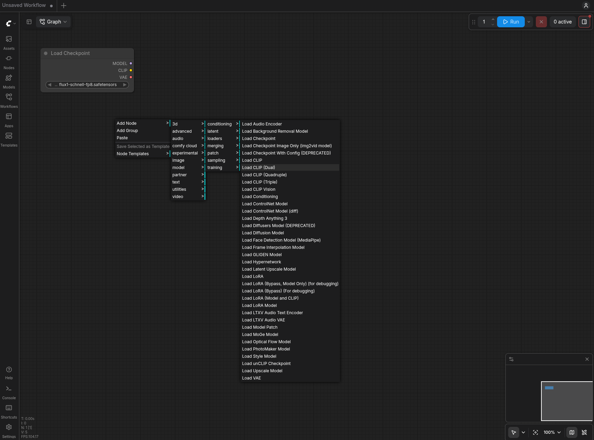Toggle link visibility icon

[x=584, y=432]
